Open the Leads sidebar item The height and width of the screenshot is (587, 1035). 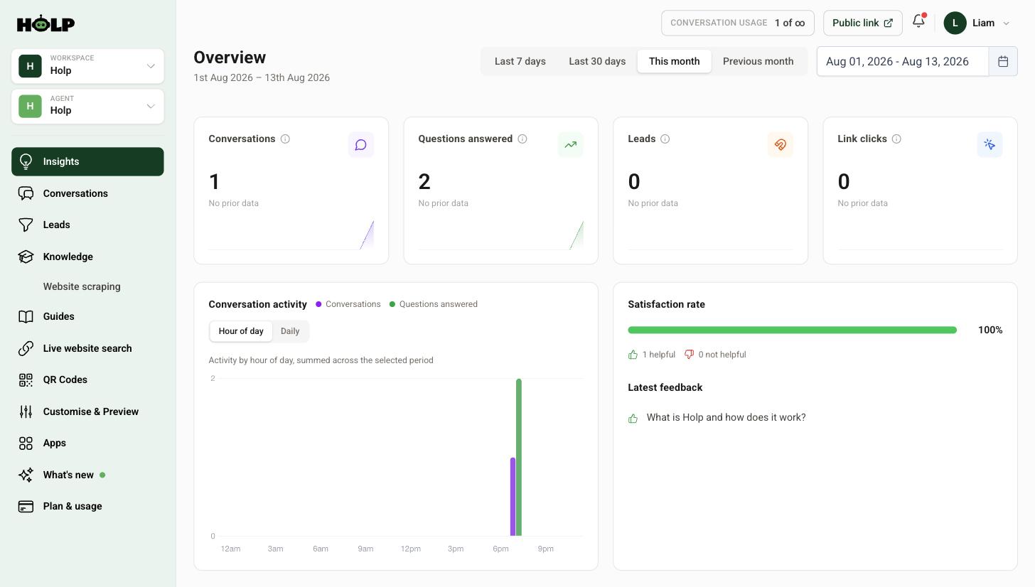[87, 225]
